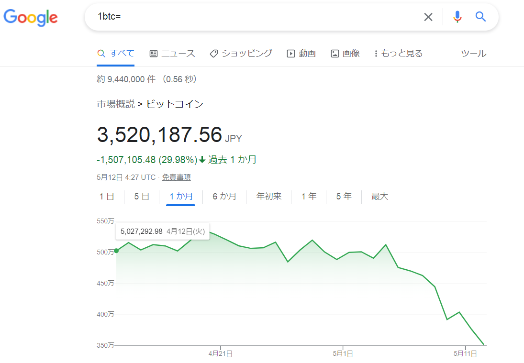Select the 1日 chart range
This screenshot has height=363, width=524.
(x=107, y=197)
